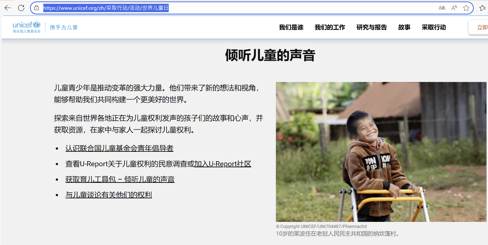Visit the 与儿童谈论有关他们的权利 link

(109, 195)
